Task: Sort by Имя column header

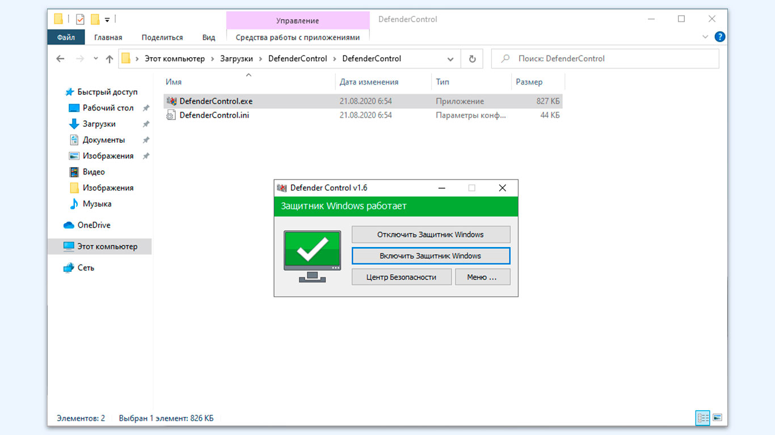Action: [174, 82]
